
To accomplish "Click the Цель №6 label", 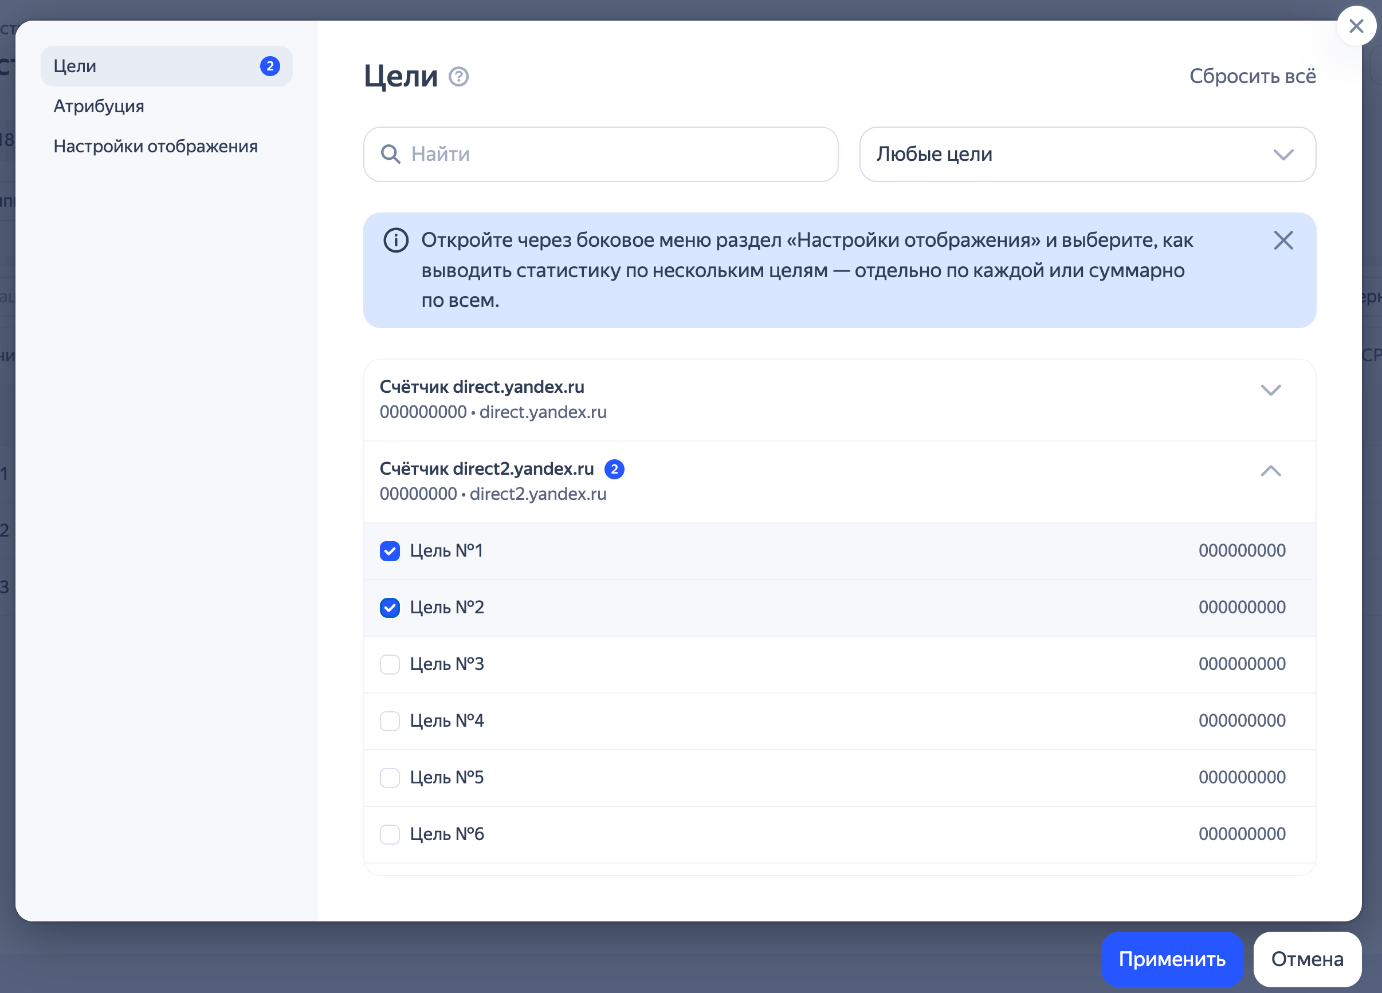I will point(447,834).
